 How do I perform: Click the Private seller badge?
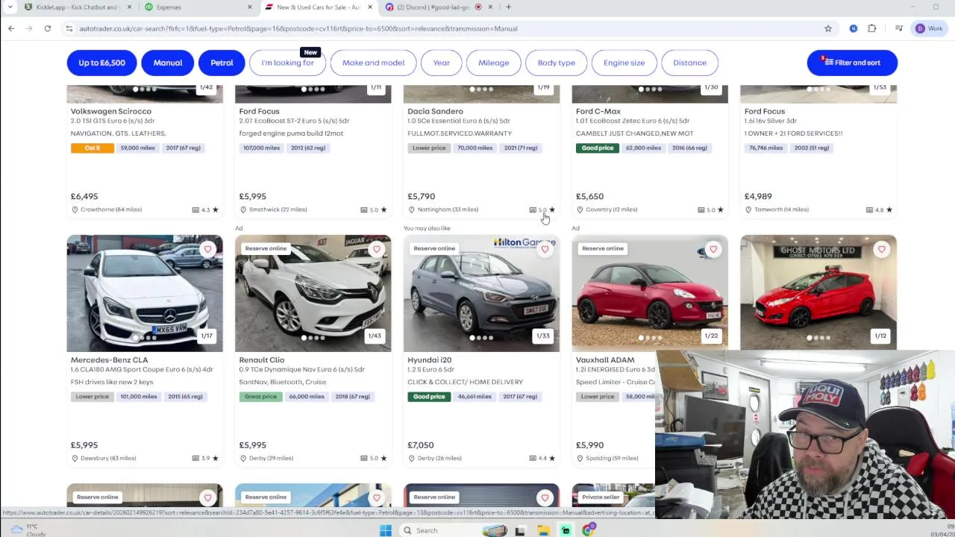tap(601, 497)
